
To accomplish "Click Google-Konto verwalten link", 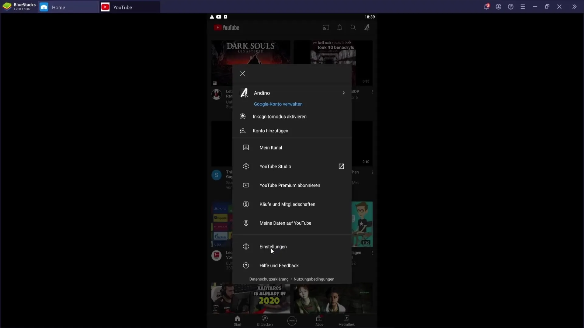I will tap(278, 104).
